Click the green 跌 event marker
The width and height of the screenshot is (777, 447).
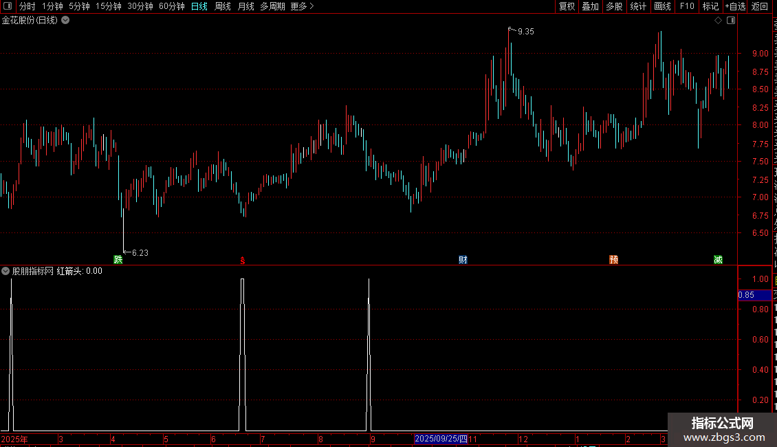[x=118, y=260]
